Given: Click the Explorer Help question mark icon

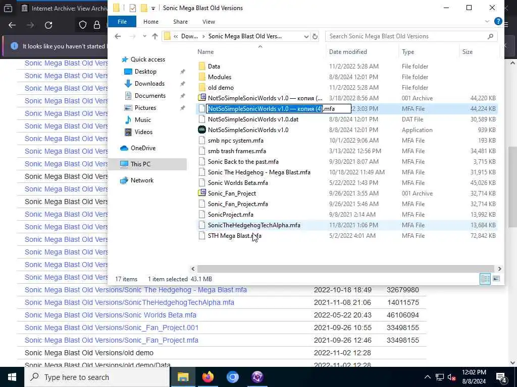Looking at the screenshot, I should point(498,21).
